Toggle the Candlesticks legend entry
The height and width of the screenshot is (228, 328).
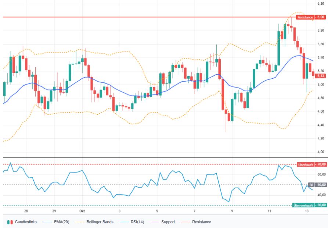pos(22,222)
